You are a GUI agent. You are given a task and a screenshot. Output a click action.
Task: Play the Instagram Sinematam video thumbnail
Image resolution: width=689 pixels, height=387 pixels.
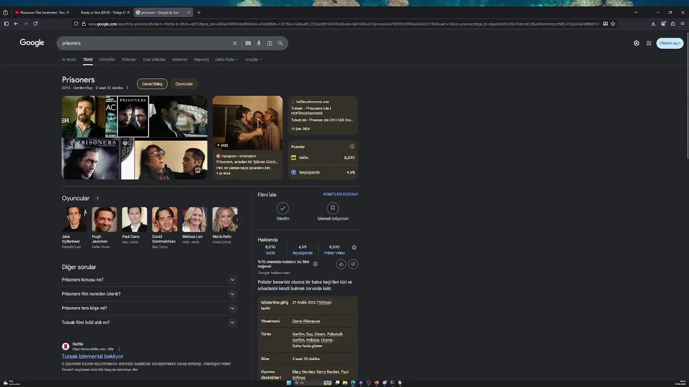[247, 123]
